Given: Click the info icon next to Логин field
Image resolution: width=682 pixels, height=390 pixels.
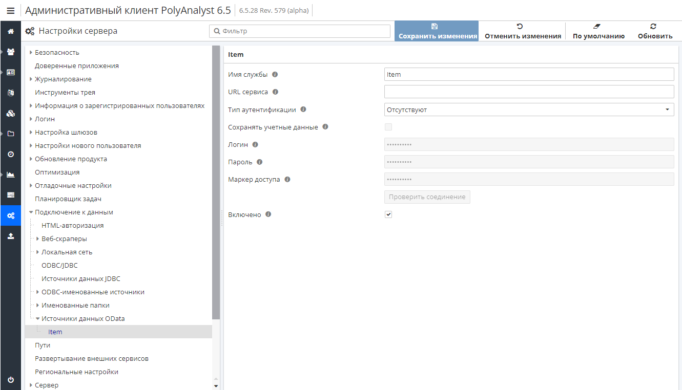Looking at the screenshot, I should pyautogui.click(x=255, y=144).
